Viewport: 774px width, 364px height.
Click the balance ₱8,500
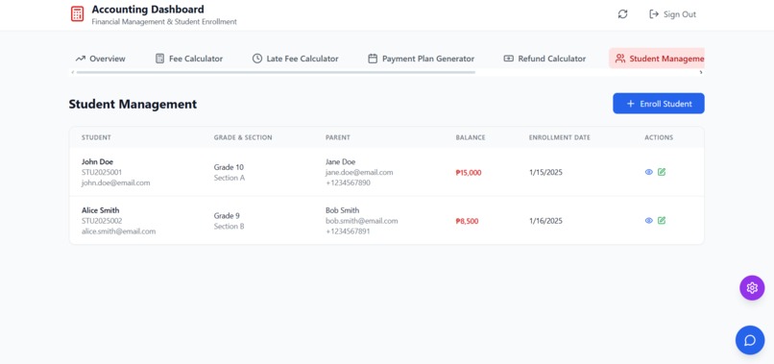(467, 221)
